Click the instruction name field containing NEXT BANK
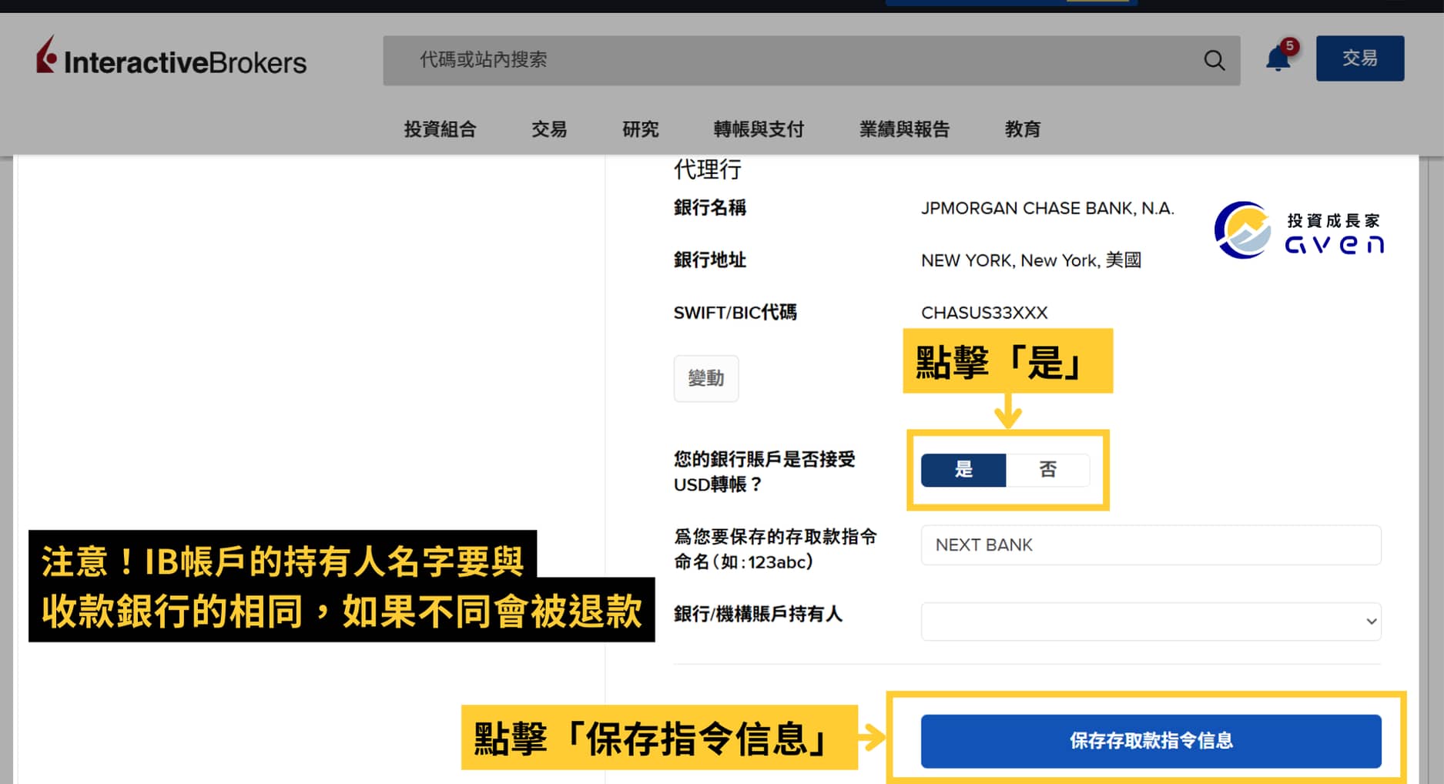The width and height of the screenshot is (1444, 784). tap(1151, 545)
